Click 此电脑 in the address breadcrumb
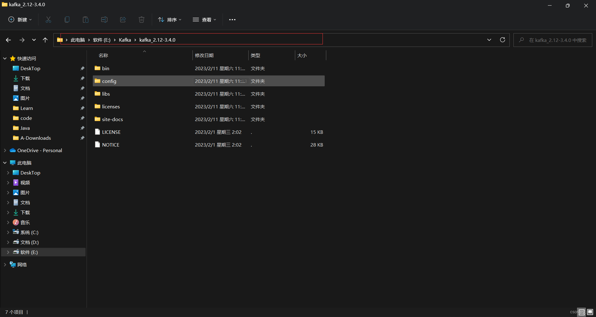This screenshot has width=596, height=317. [78, 40]
